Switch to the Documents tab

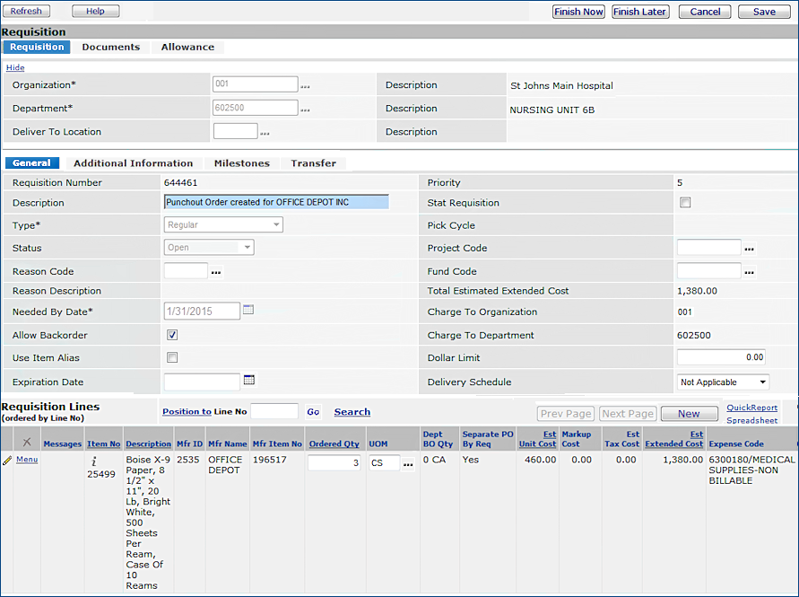(x=110, y=47)
